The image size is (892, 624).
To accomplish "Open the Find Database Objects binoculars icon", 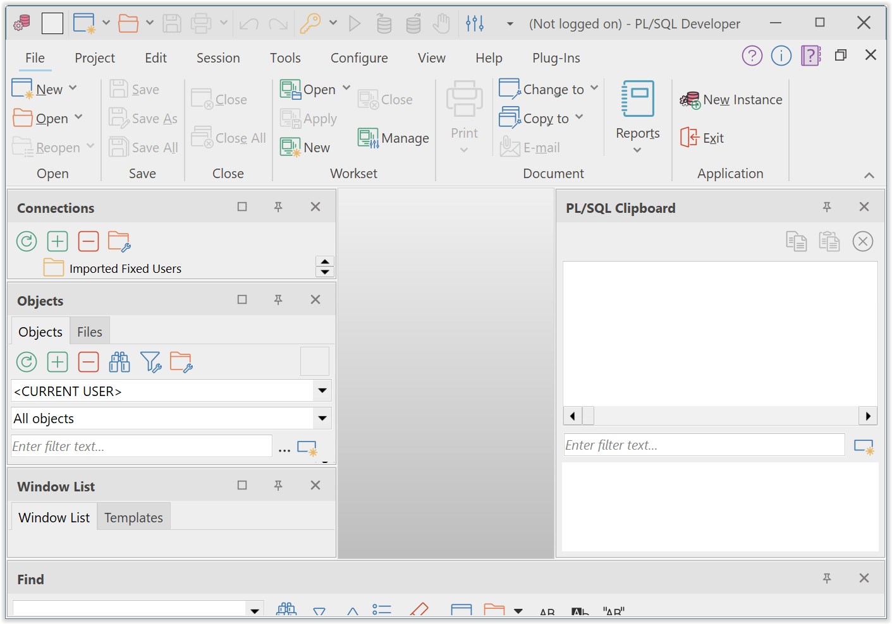I will 119,361.
